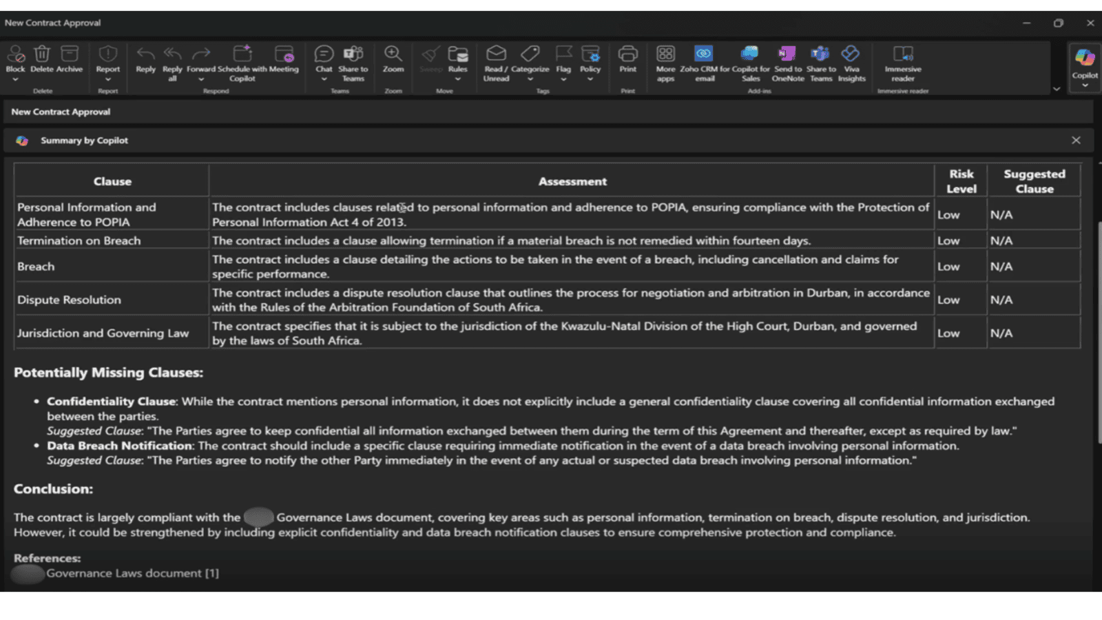Screen dimensions: 1102x620
Task: Open the Categorize dropdown menu
Action: click(x=530, y=79)
